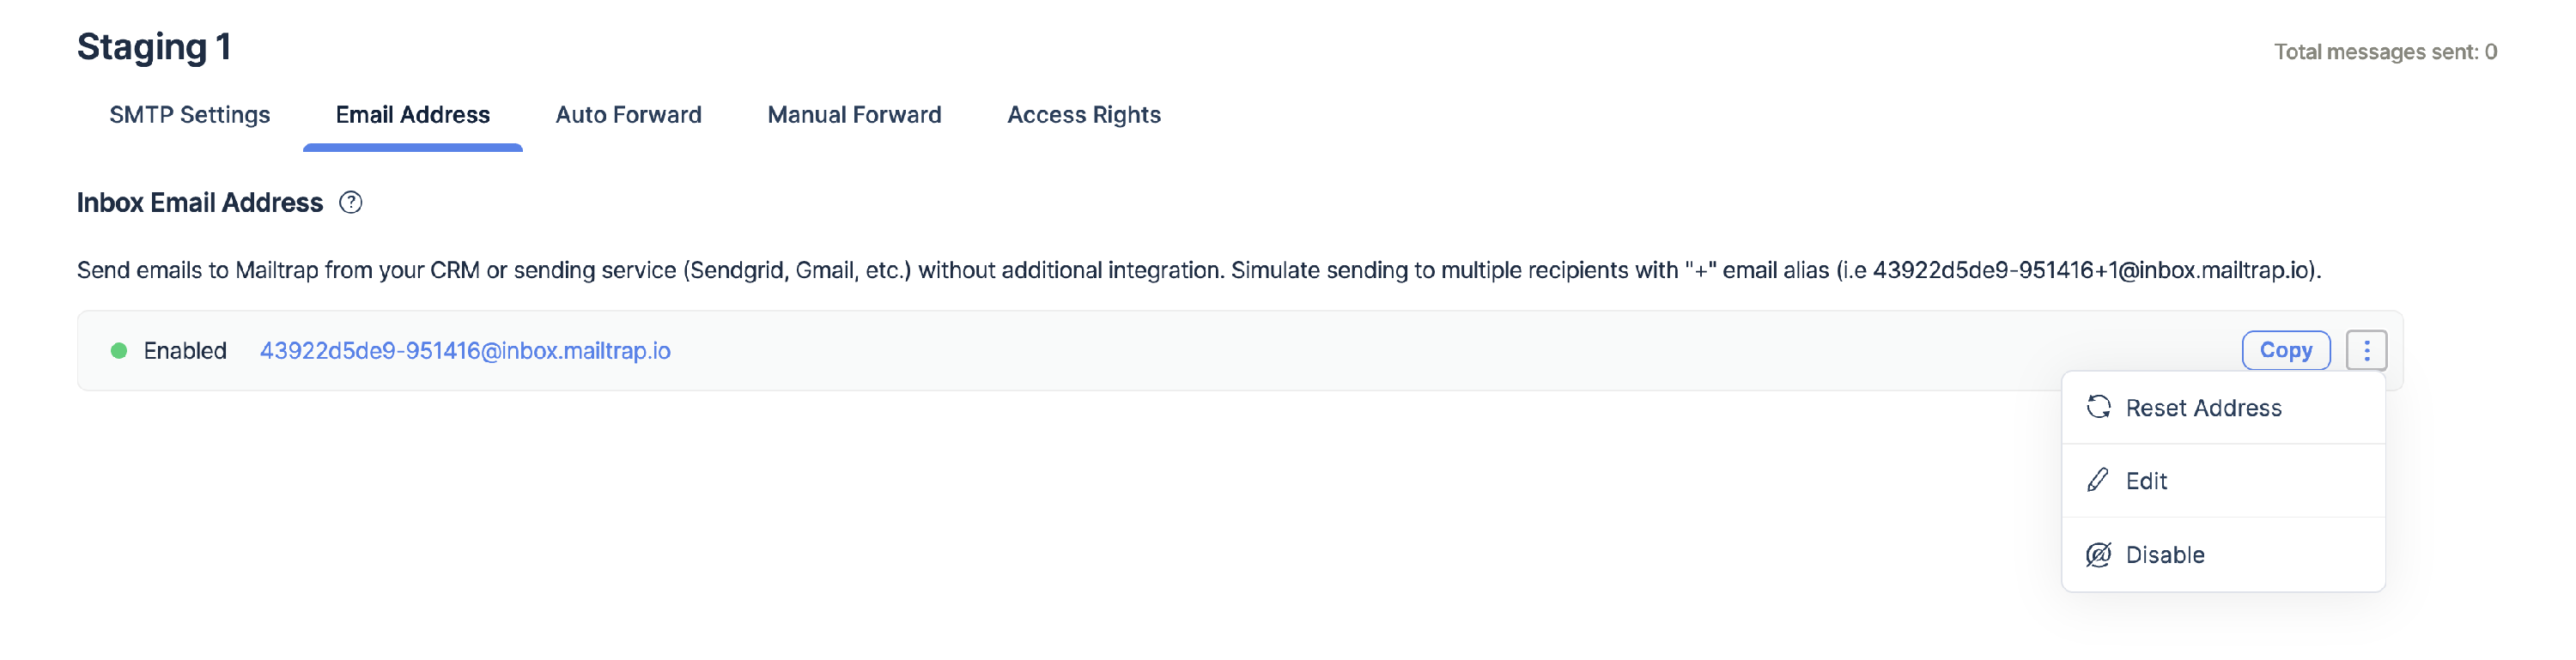
Task: Choose Reset Address from the menu
Action: [x=2203, y=408]
